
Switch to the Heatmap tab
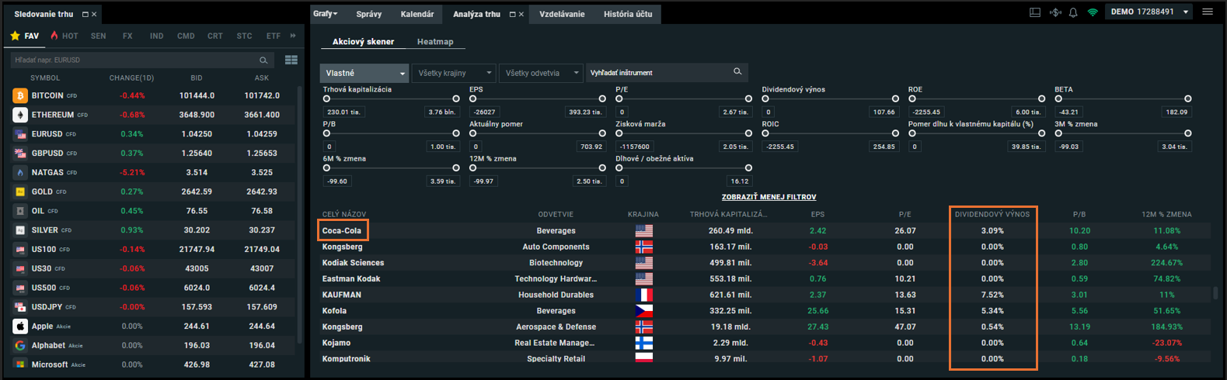point(435,42)
